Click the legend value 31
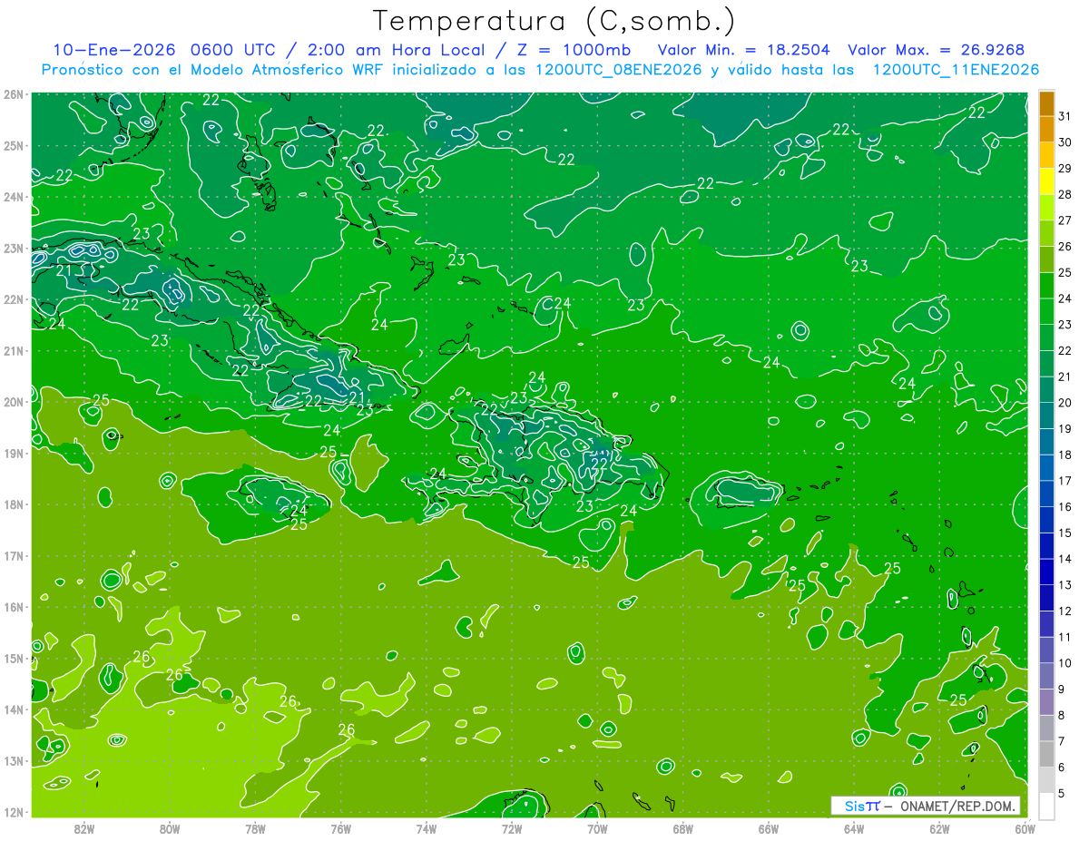 1064,116
